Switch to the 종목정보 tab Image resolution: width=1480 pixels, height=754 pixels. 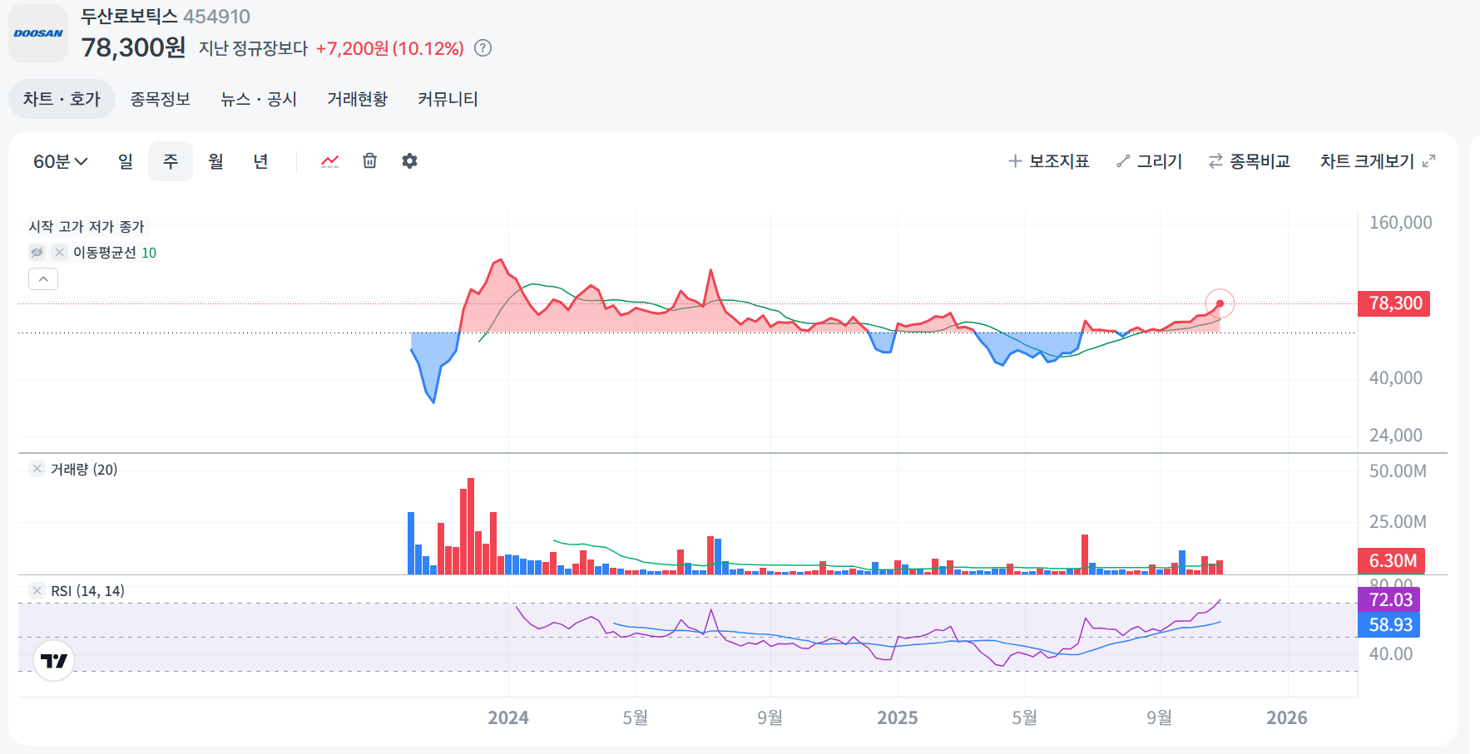coord(161,99)
